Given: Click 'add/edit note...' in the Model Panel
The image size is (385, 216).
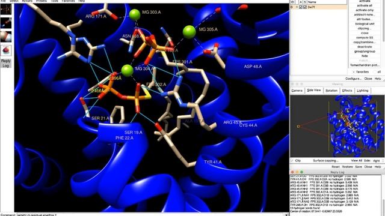Looking at the screenshot, I should (365, 14).
